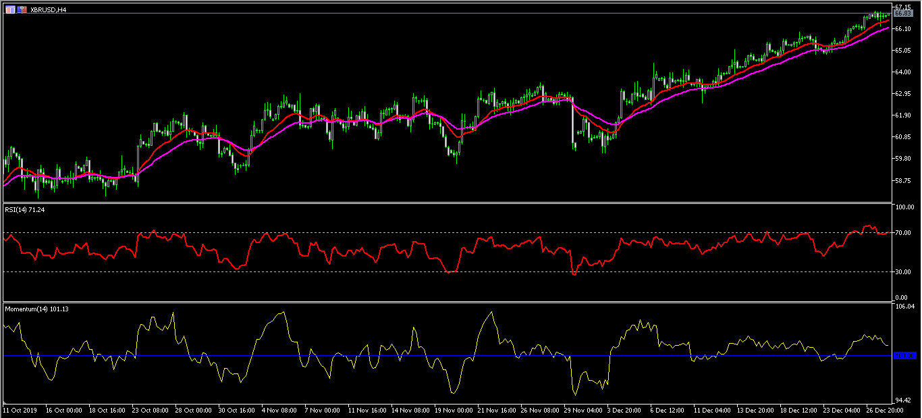Click the RSI level value 30.00

click(x=902, y=271)
